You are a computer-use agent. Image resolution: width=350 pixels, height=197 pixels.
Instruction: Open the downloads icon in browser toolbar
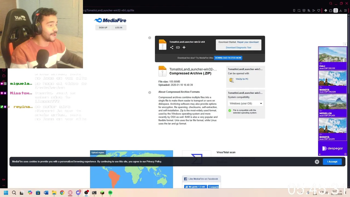click(x=340, y=10)
